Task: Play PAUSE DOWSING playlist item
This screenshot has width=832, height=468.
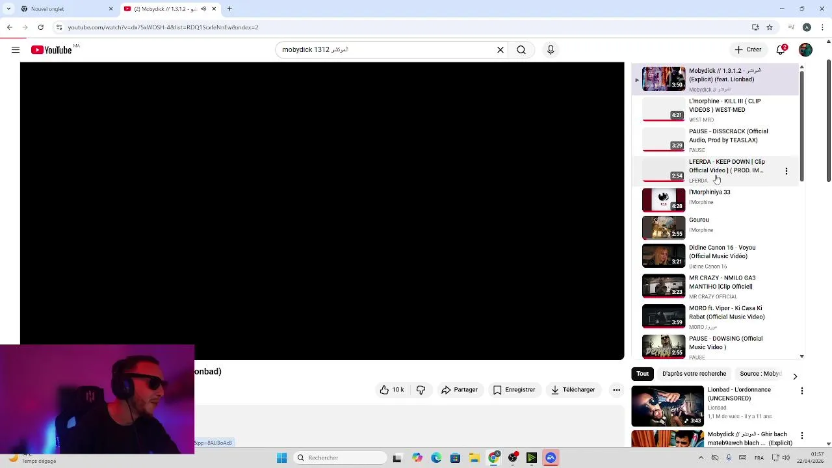Action: (715, 346)
